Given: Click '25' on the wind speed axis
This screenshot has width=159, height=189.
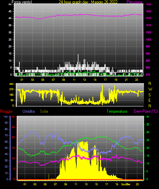Looking at the screenshot, I should coord(10,40).
